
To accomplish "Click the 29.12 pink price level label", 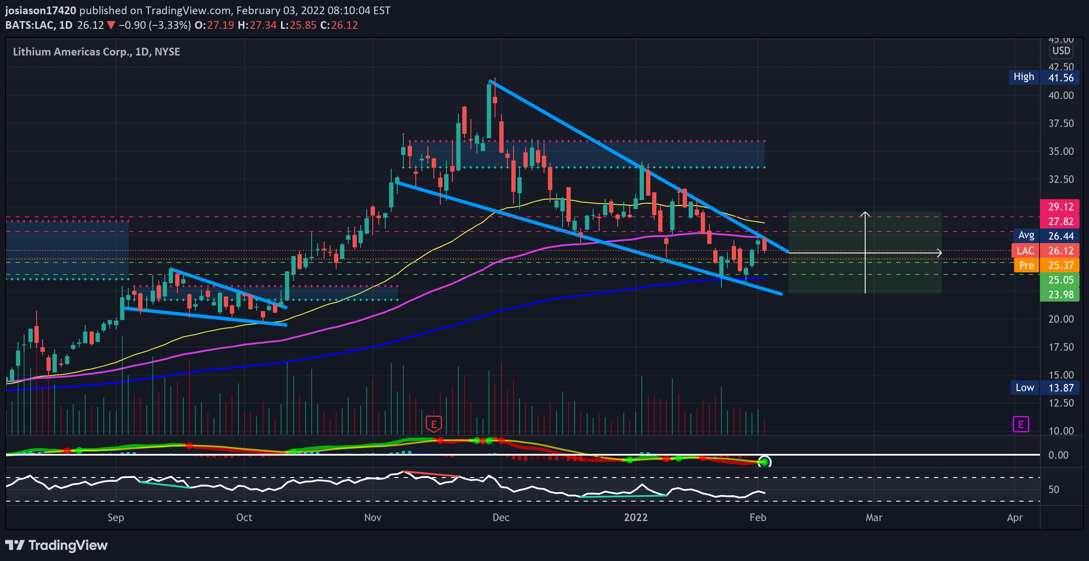I will pyautogui.click(x=1059, y=207).
